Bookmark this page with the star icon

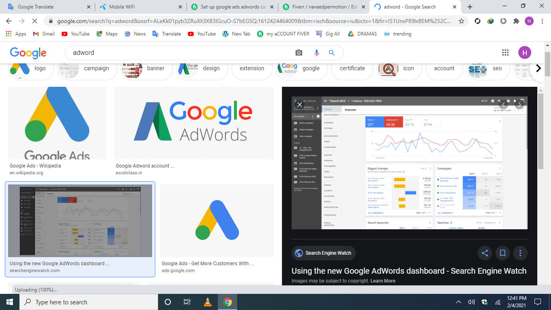(x=461, y=21)
